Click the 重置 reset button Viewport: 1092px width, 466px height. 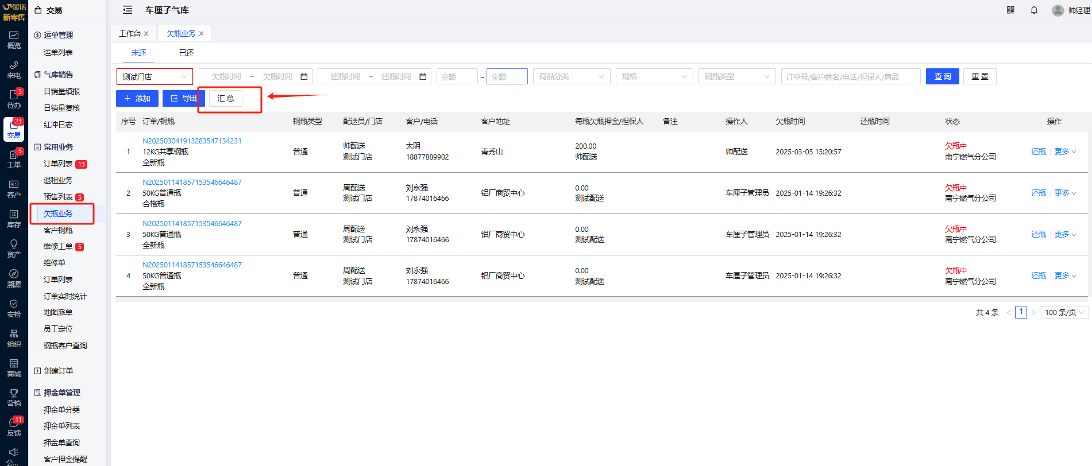[x=980, y=76]
